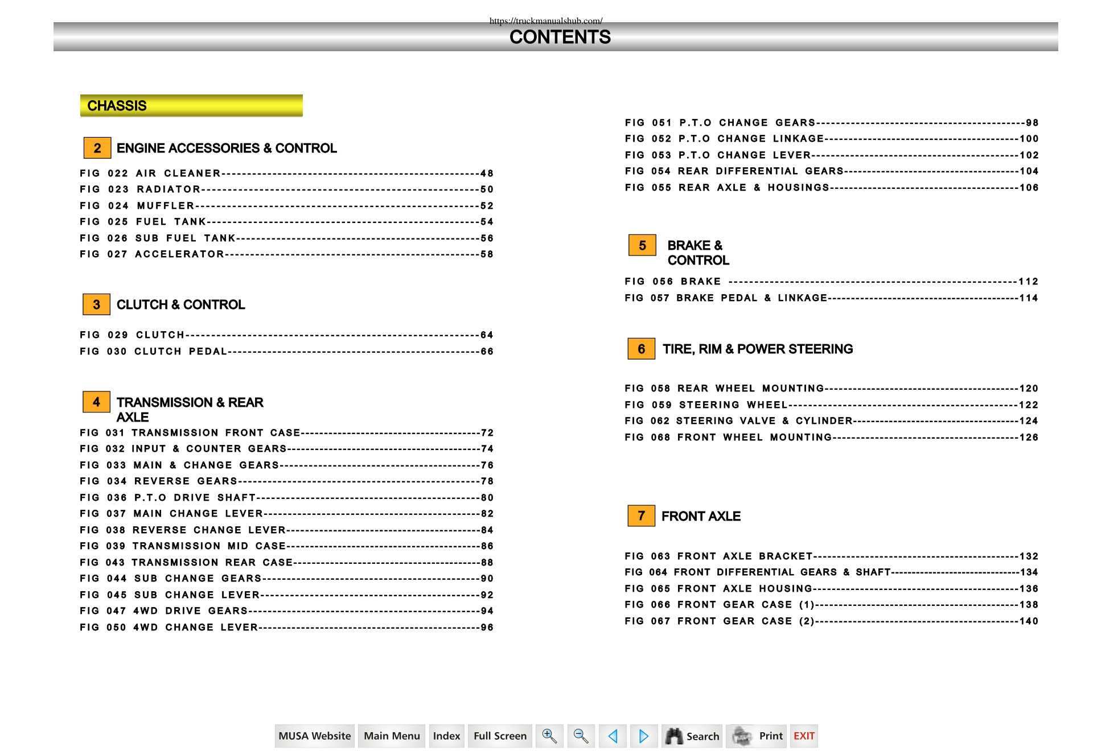Viewport: 1093px width, 751px height.
Task: Return to Main Menu
Action: tap(392, 736)
